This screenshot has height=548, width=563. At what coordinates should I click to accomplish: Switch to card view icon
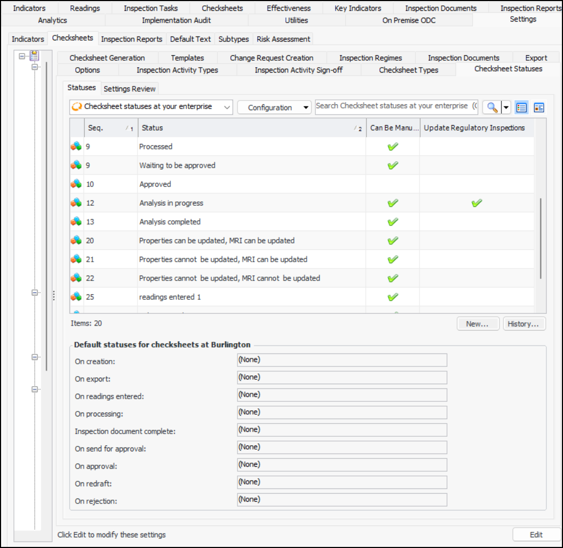point(539,107)
